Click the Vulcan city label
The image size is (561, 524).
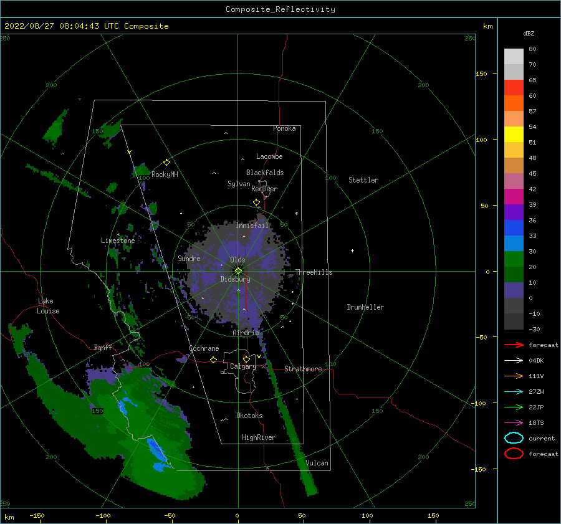317,463
